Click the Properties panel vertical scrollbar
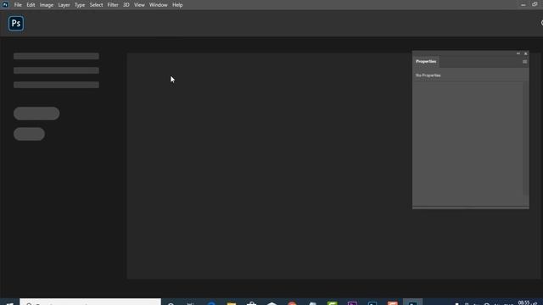This screenshot has width=543, height=305. click(526, 138)
